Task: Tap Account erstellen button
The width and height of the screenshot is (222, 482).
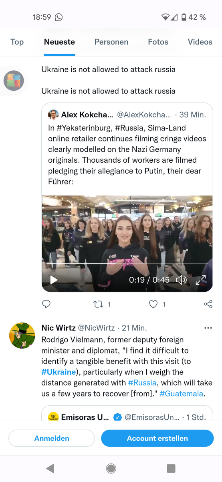Action: 157,438
